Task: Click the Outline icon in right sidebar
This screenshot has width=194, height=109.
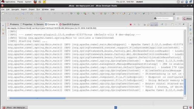Action: [191, 29]
